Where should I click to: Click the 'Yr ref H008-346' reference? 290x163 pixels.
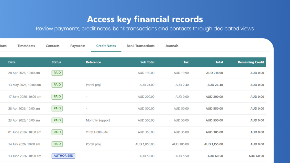[97, 132]
